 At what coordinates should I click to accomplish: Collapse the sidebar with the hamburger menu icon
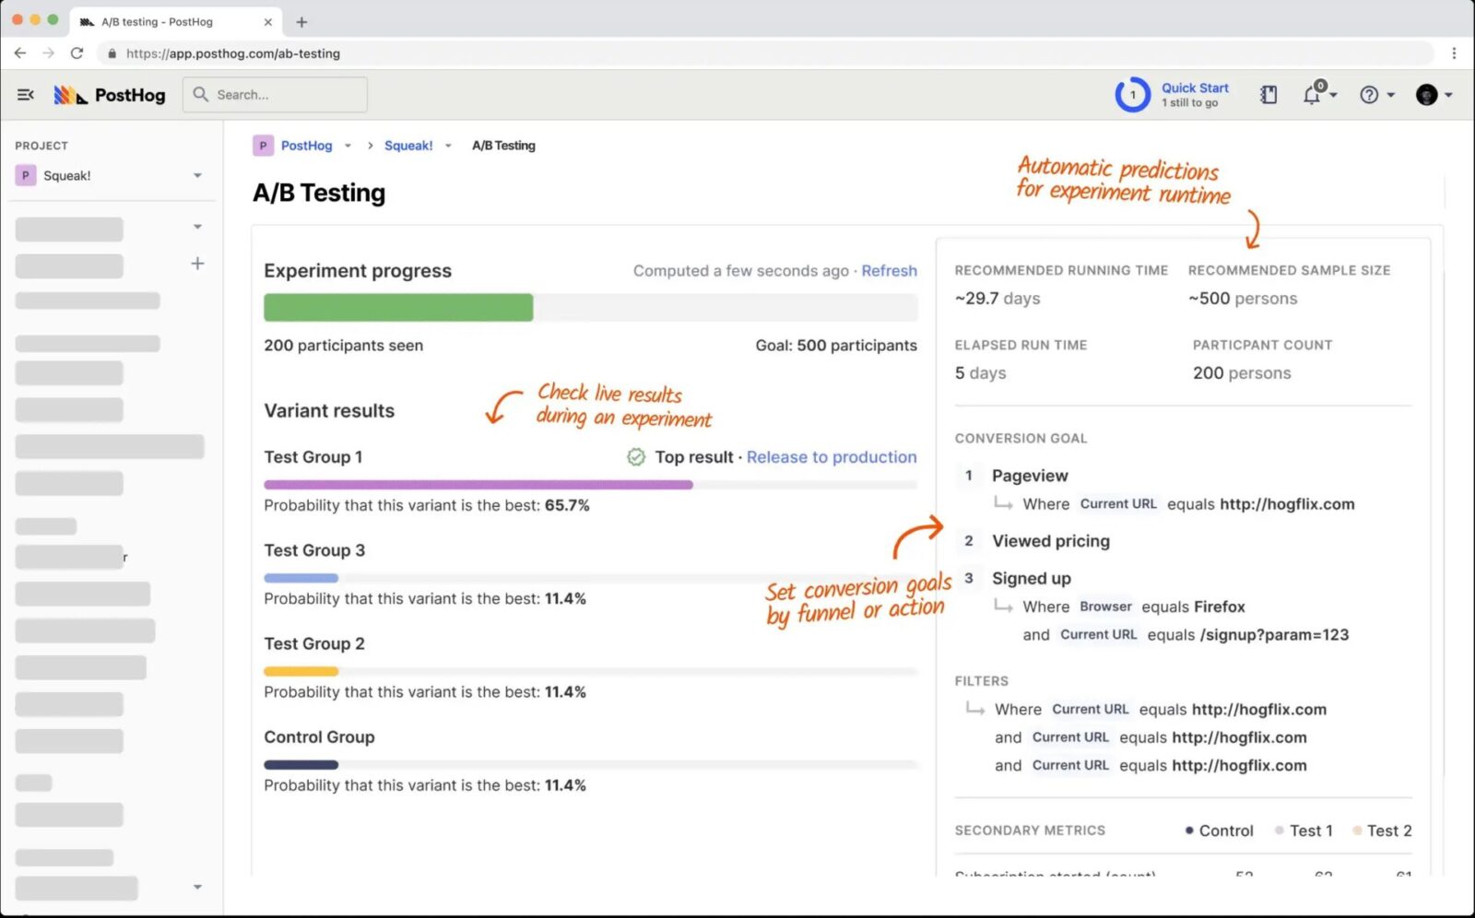pyautogui.click(x=26, y=95)
